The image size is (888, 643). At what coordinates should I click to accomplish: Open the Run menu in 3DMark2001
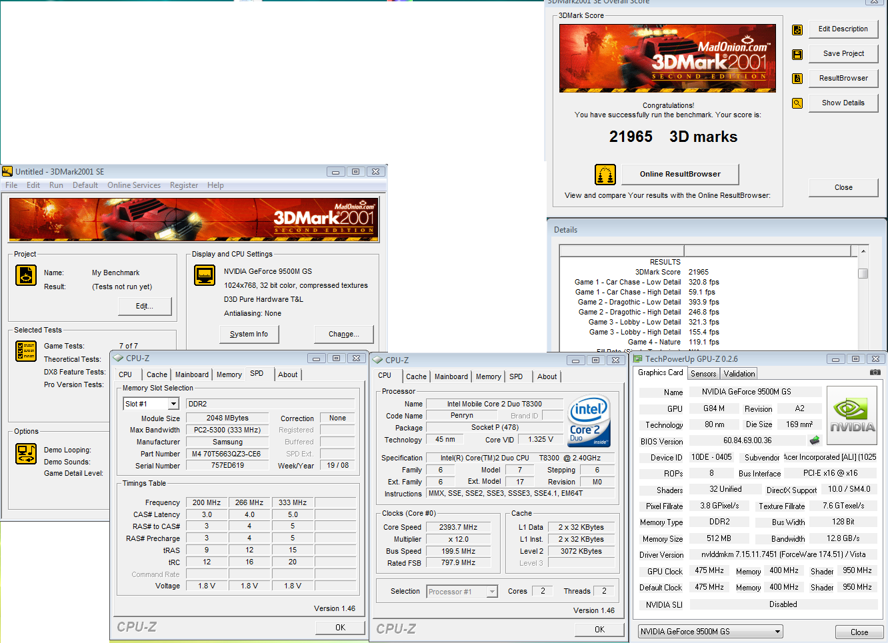[x=56, y=185]
